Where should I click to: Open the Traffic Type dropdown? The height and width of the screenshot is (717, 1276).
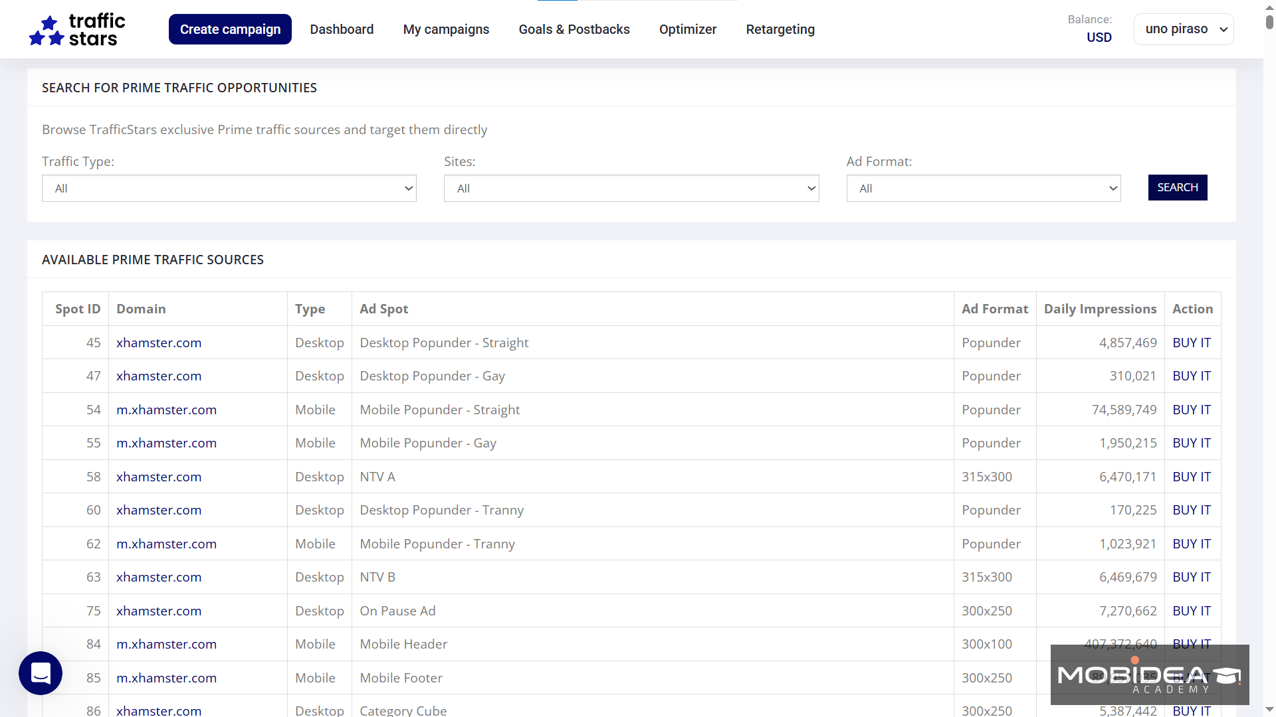pos(229,188)
